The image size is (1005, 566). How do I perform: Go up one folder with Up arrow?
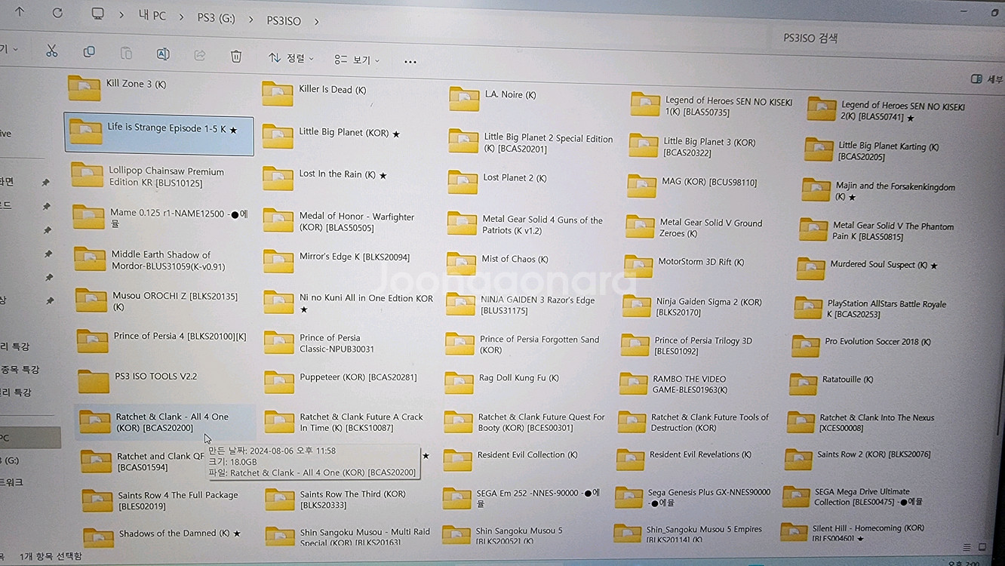click(20, 11)
